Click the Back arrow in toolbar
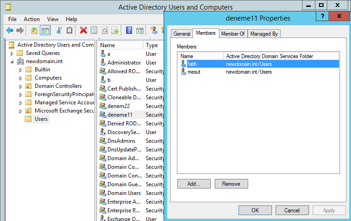 point(10,31)
